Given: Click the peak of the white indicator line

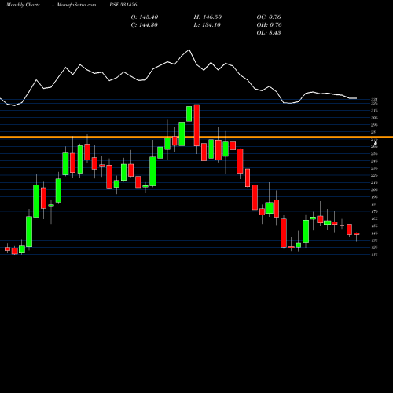Looking at the screenshot, I should coord(189,50).
